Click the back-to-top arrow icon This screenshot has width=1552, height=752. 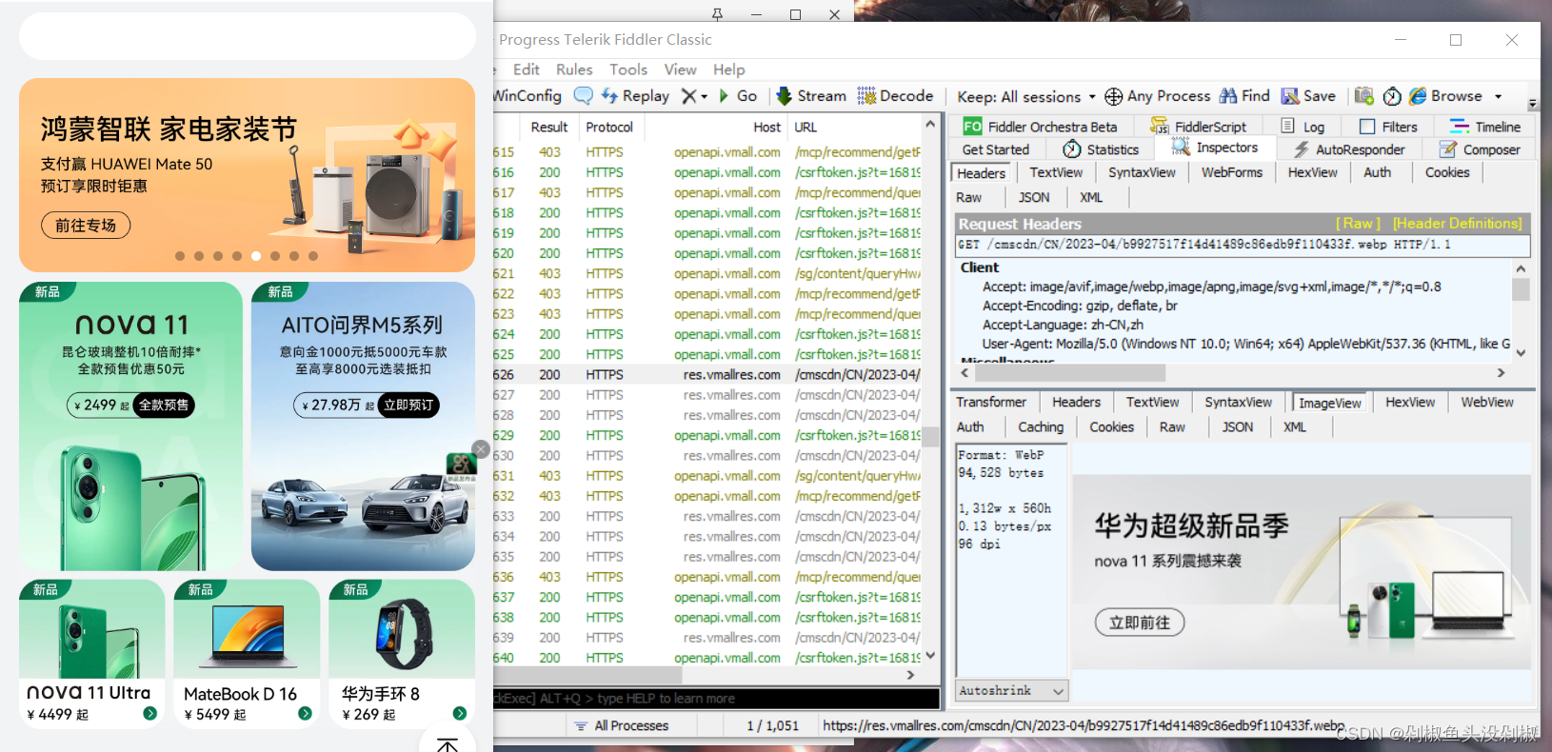point(448,743)
